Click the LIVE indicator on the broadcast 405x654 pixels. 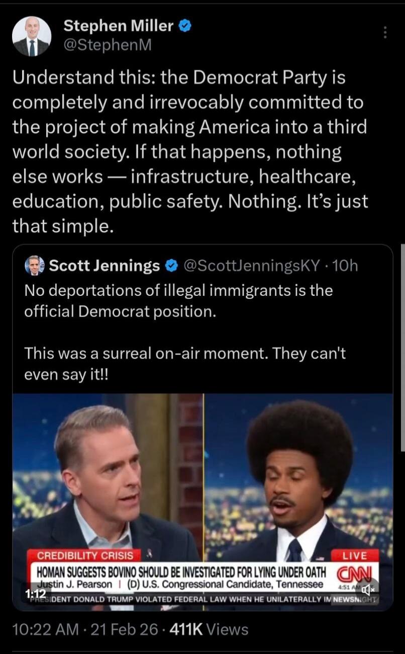pos(355,555)
